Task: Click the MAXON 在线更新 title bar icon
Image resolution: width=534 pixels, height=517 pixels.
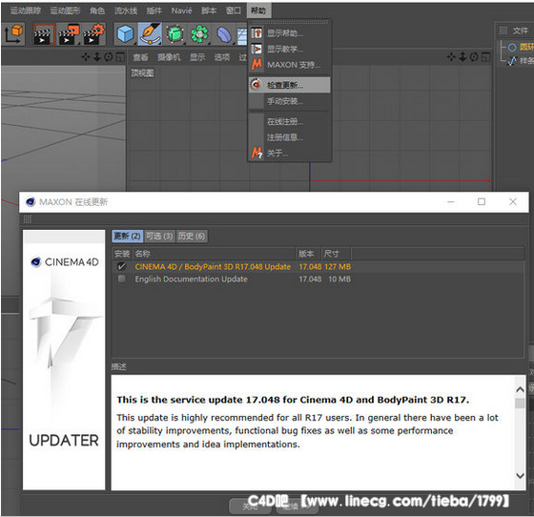Action: coord(31,202)
